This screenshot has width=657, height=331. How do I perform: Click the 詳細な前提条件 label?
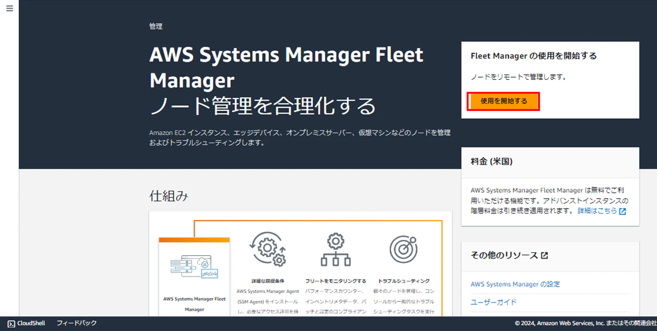click(268, 281)
